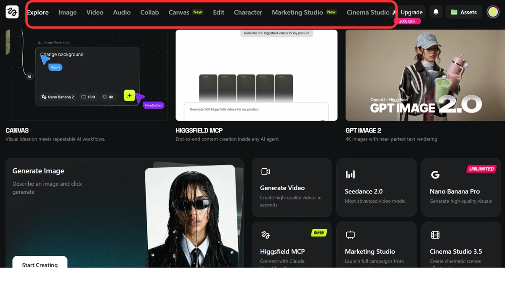This screenshot has height=284, width=505.
Task: Click the 'Generate 500 Higgsfield videos' input box
Action: coord(256,111)
